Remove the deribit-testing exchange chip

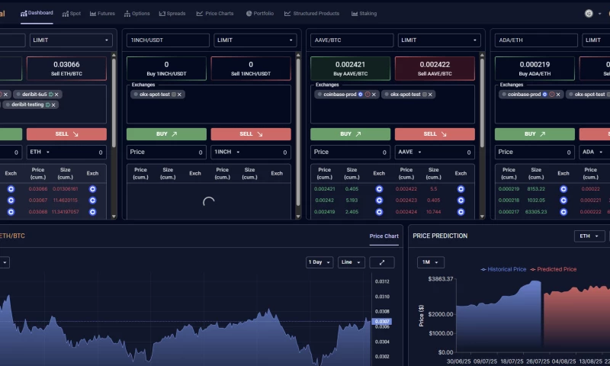tap(53, 105)
